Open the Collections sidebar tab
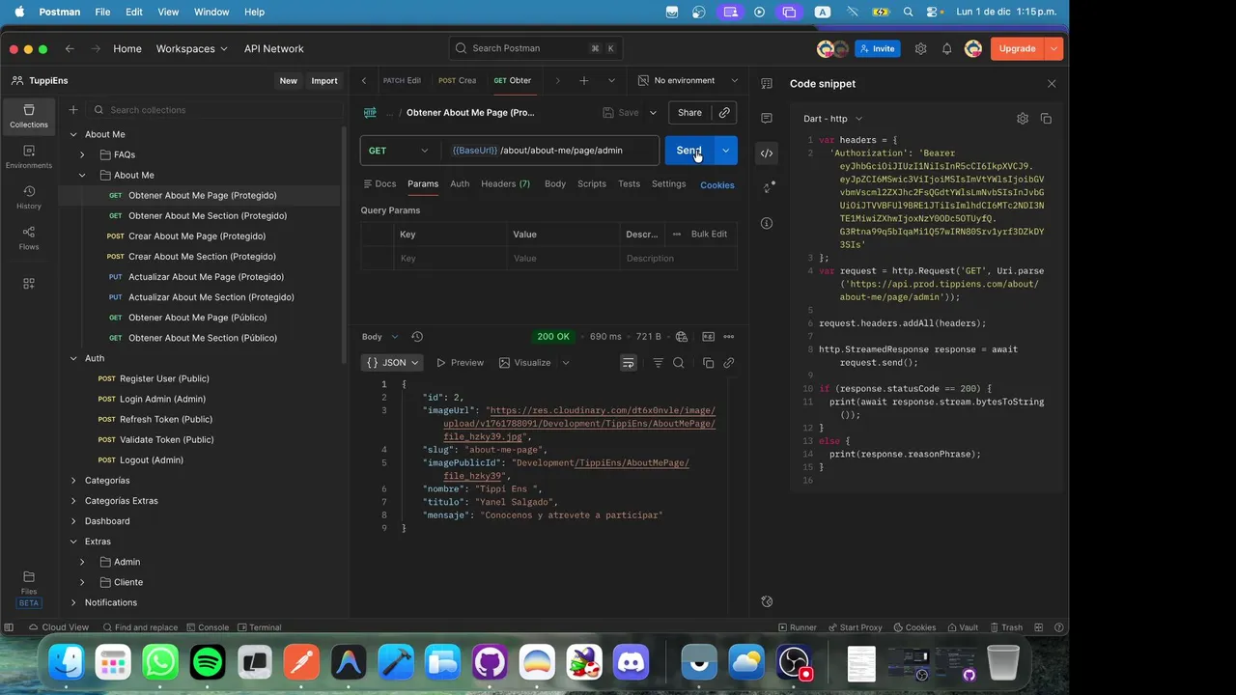 click(x=29, y=116)
